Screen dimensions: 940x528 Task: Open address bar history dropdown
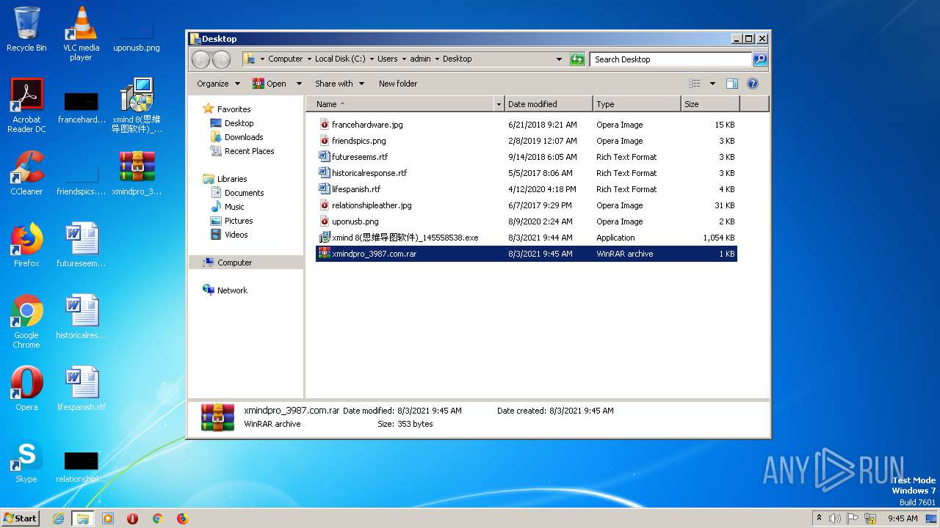(560, 59)
